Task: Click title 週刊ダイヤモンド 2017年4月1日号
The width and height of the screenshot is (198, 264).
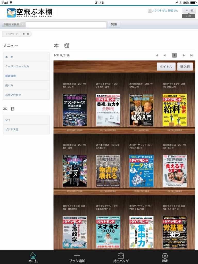Action: point(107,85)
